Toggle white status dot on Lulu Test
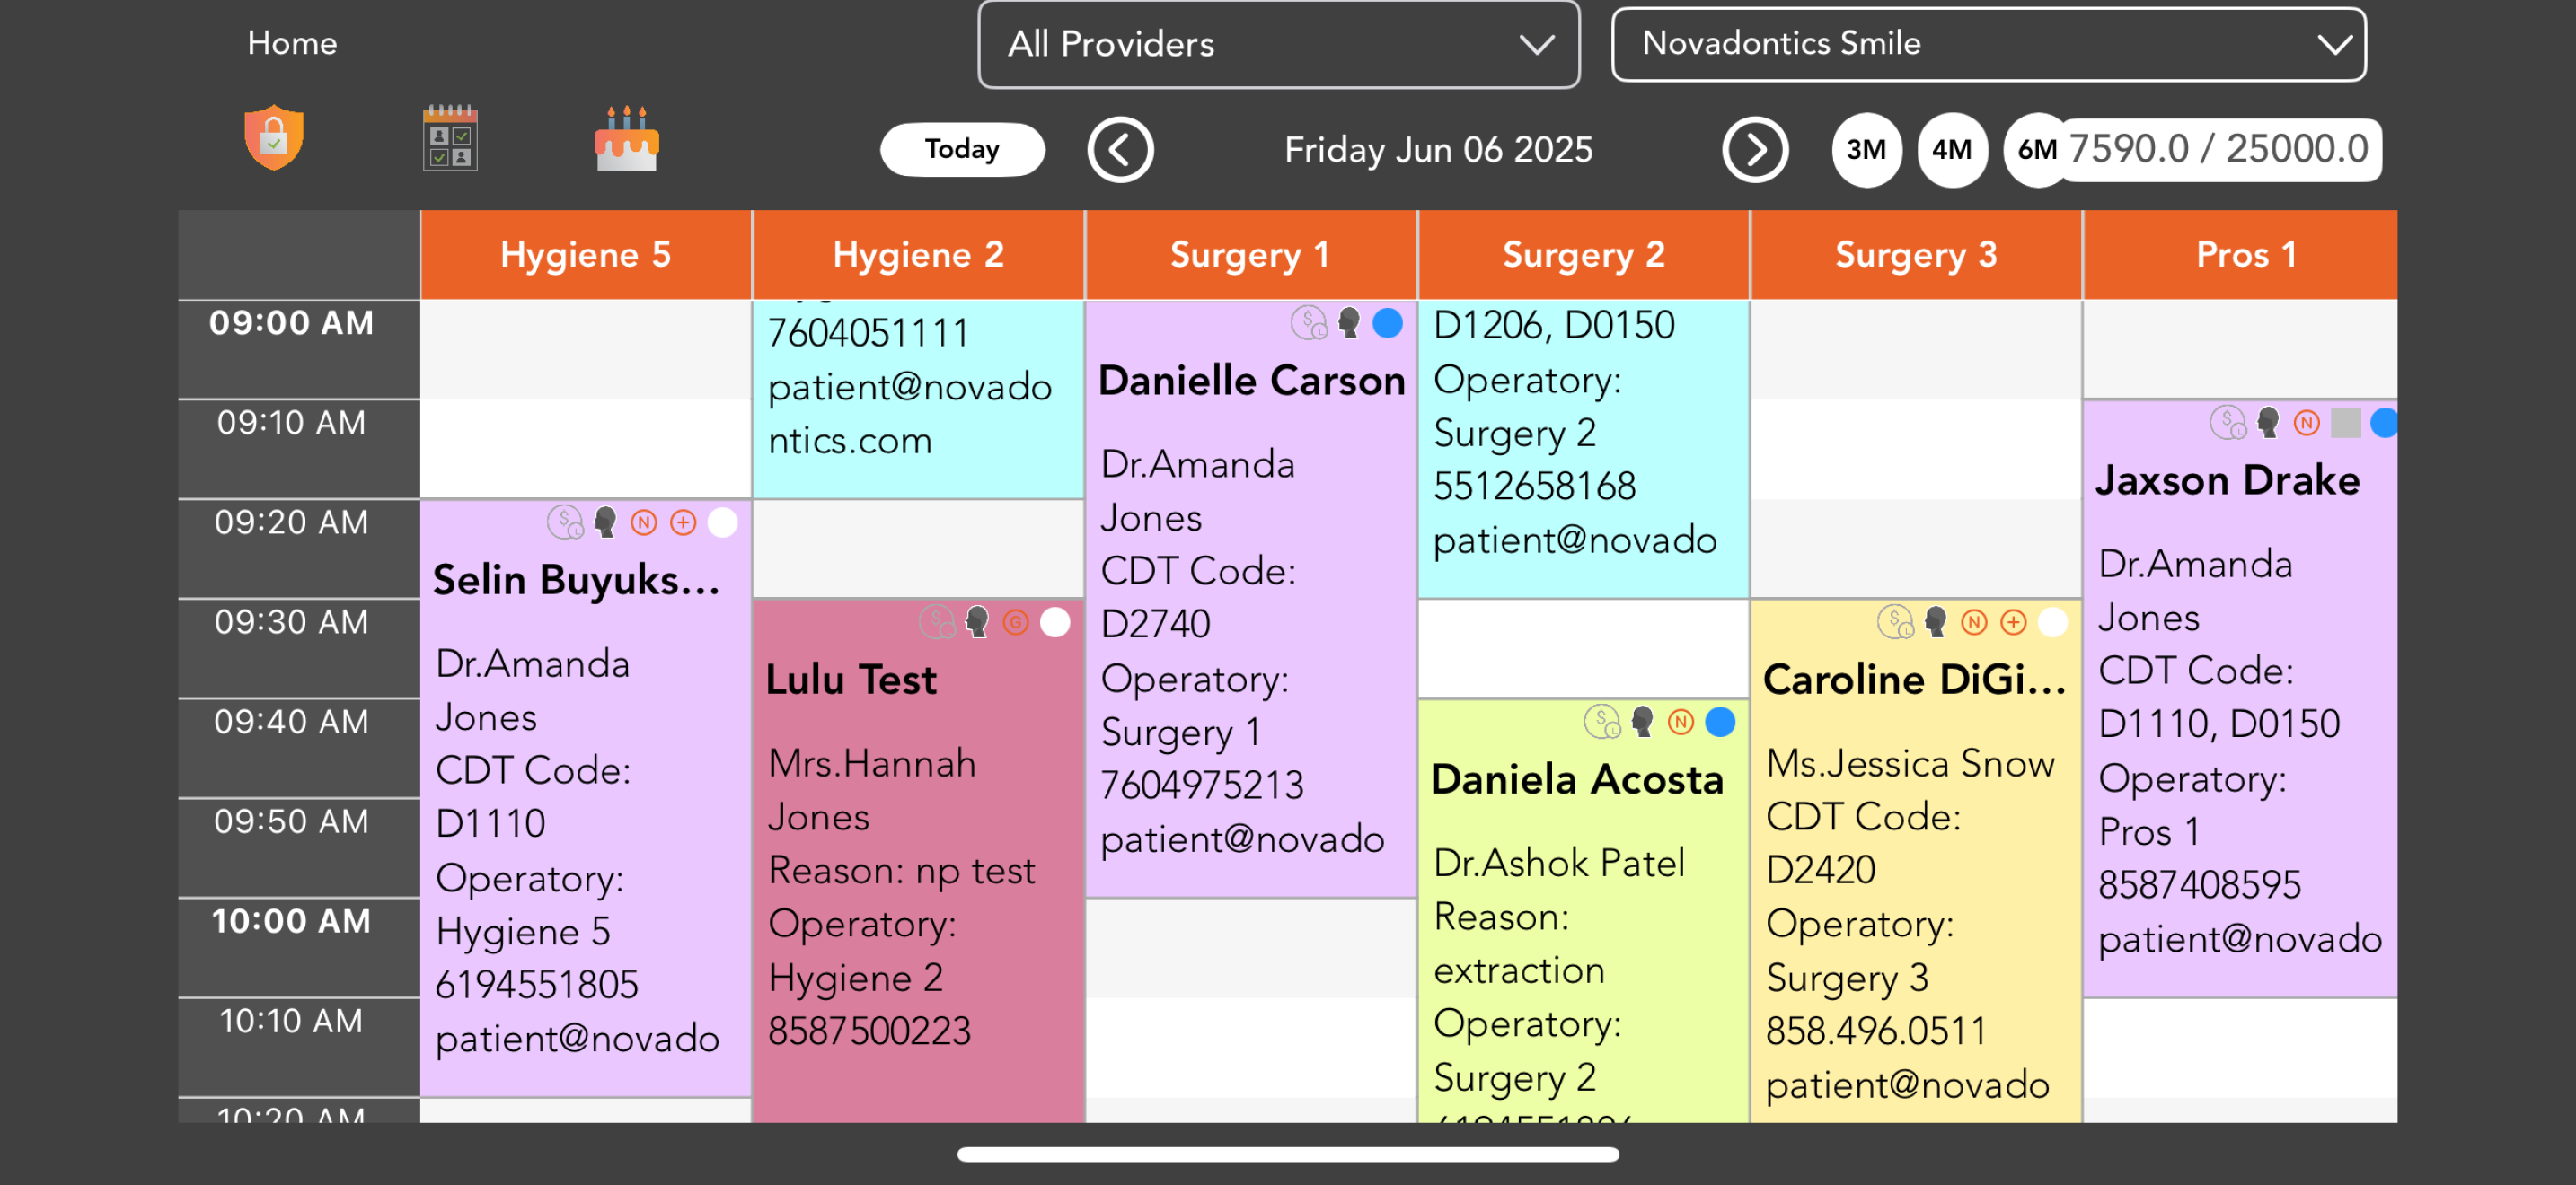 pyautogui.click(x=1055, y=622)
